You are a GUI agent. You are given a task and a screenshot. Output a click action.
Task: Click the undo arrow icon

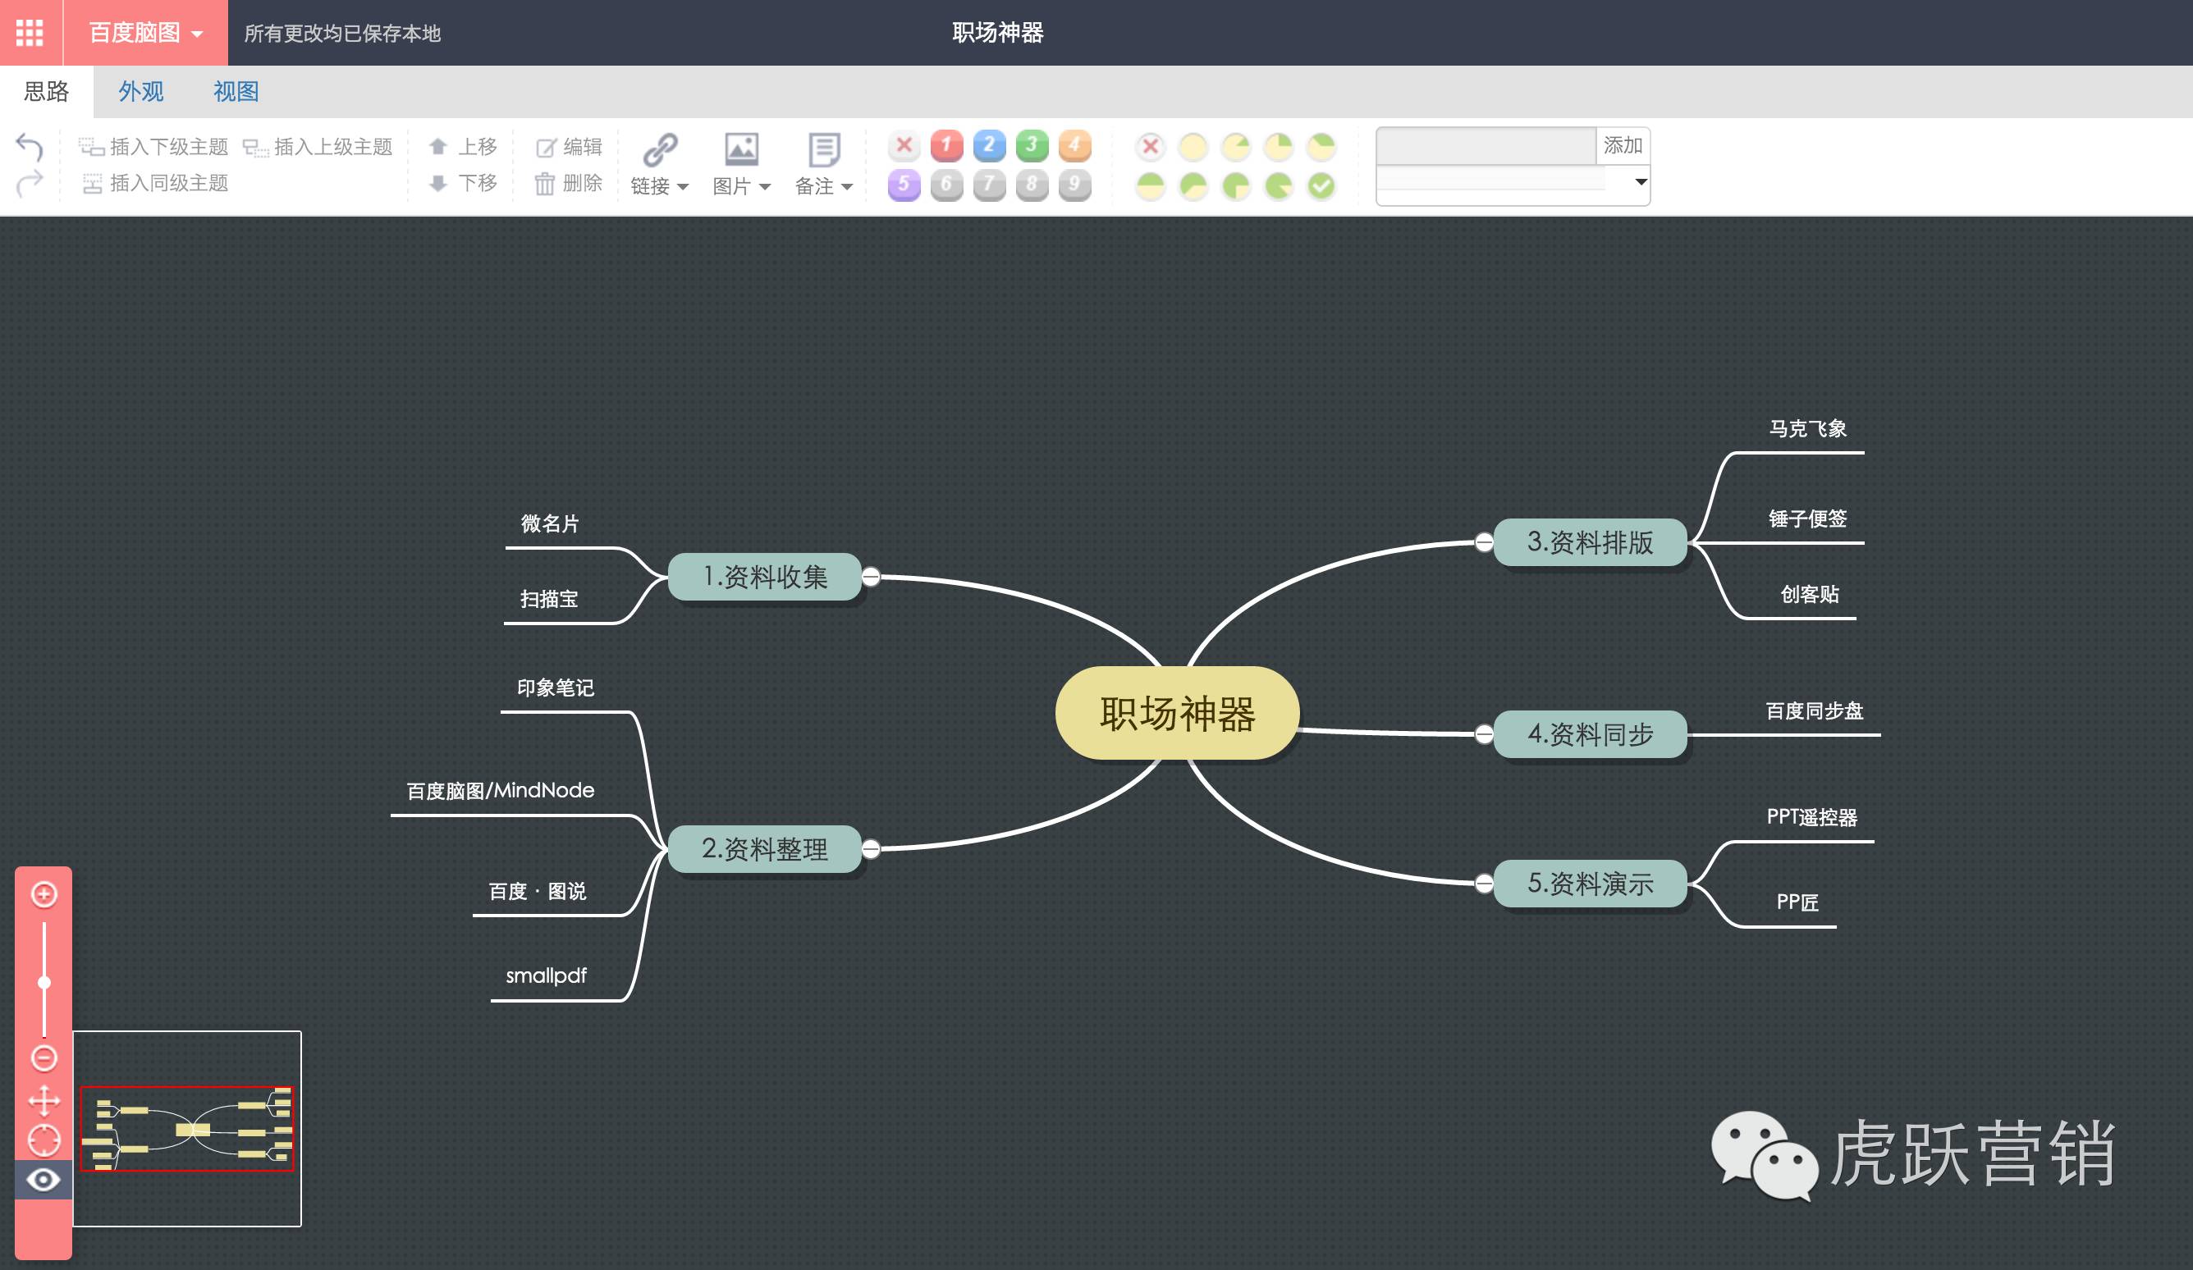(x=30, y=146)
